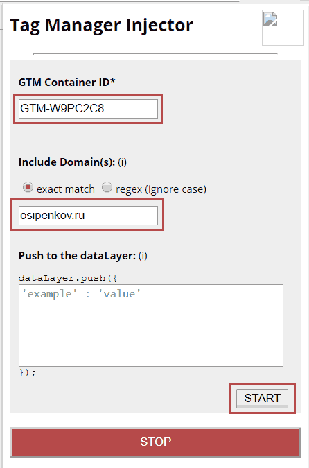The width and height of the screenshot is (309, 468).
Task: Open the Push to the dataLayer info (i) icon
Action: click(x=143, y=256)
